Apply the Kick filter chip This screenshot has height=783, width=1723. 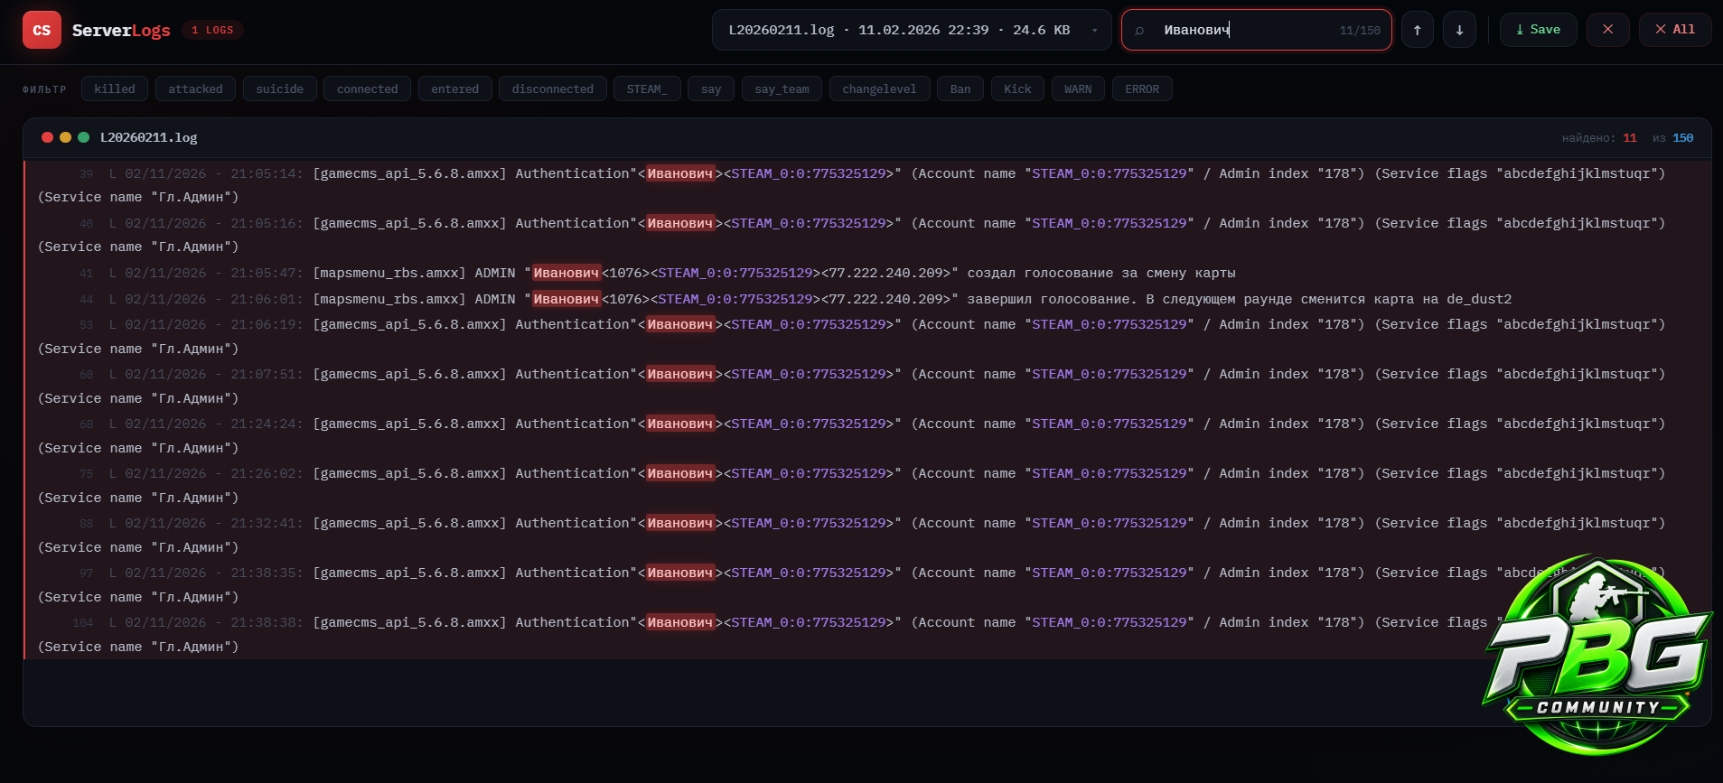pyautogui.click(x=1017, y=89)
